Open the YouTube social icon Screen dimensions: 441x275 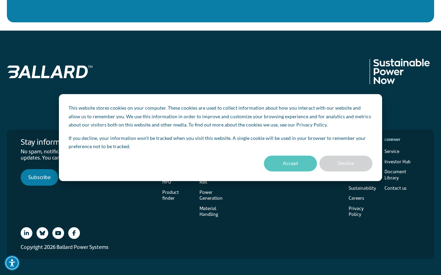(58, 233)
